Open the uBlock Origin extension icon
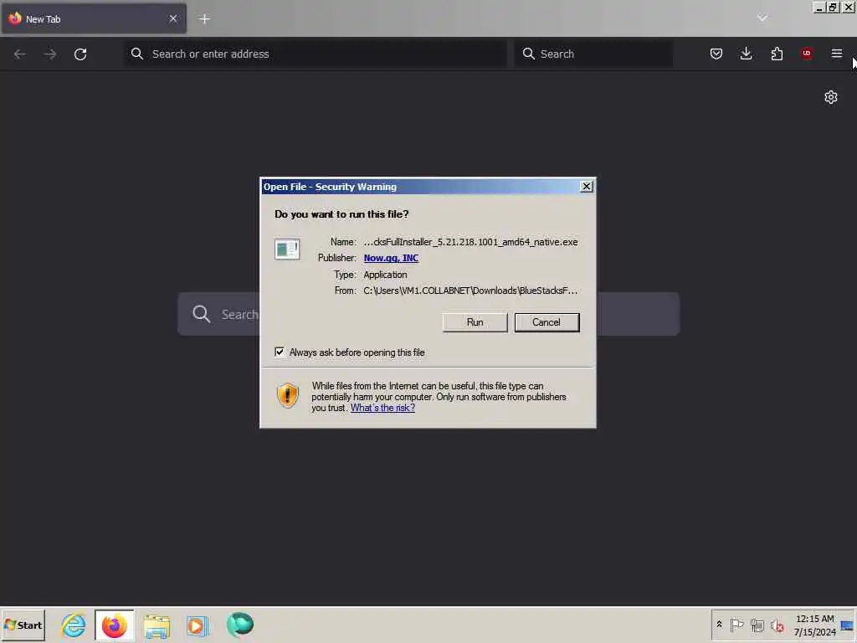This screenshot has width=857, height=643. pyautogui.click(x=807, y=54)
